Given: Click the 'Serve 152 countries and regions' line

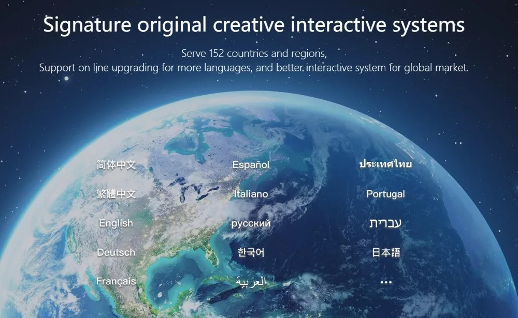Looking at the screenshot, I should (x=254, y=53).
